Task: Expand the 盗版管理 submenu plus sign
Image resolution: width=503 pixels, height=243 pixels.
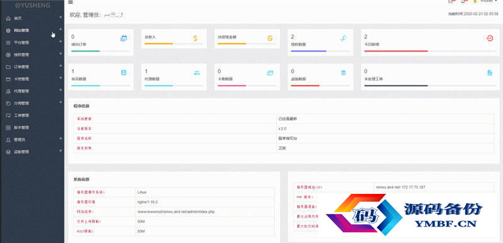Action: pos(60,150)
